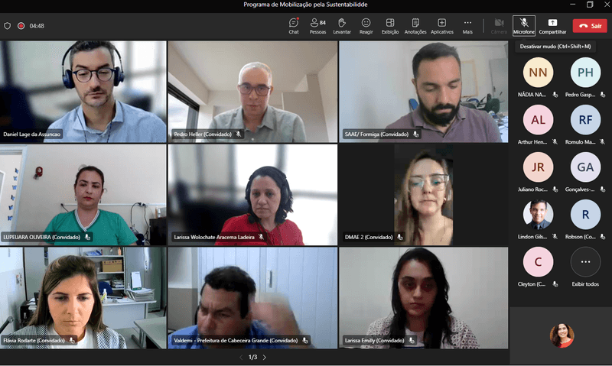The height and width of the screenshot is (366, 612).
Task: Open Anotações meeting notes
Action: tap(415, 25)
